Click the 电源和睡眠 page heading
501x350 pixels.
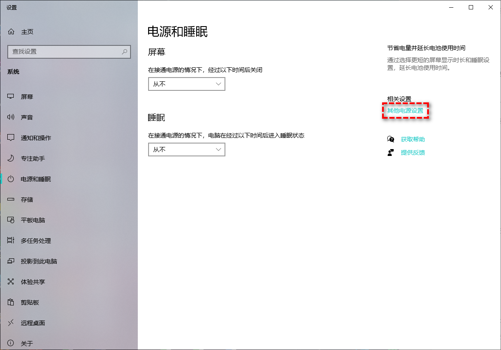[x=178, y=32]
